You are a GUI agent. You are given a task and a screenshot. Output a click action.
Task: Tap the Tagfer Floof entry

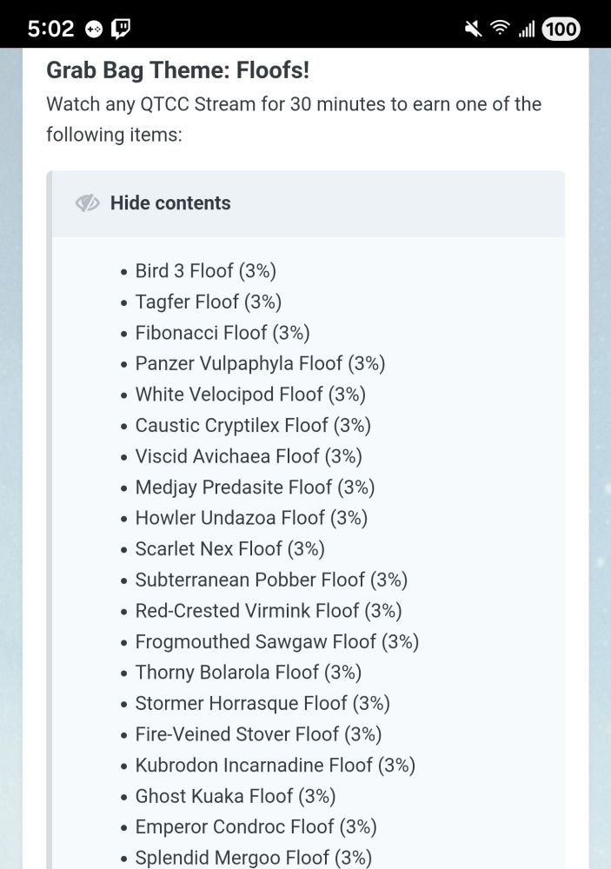click(x=208, y=302)
